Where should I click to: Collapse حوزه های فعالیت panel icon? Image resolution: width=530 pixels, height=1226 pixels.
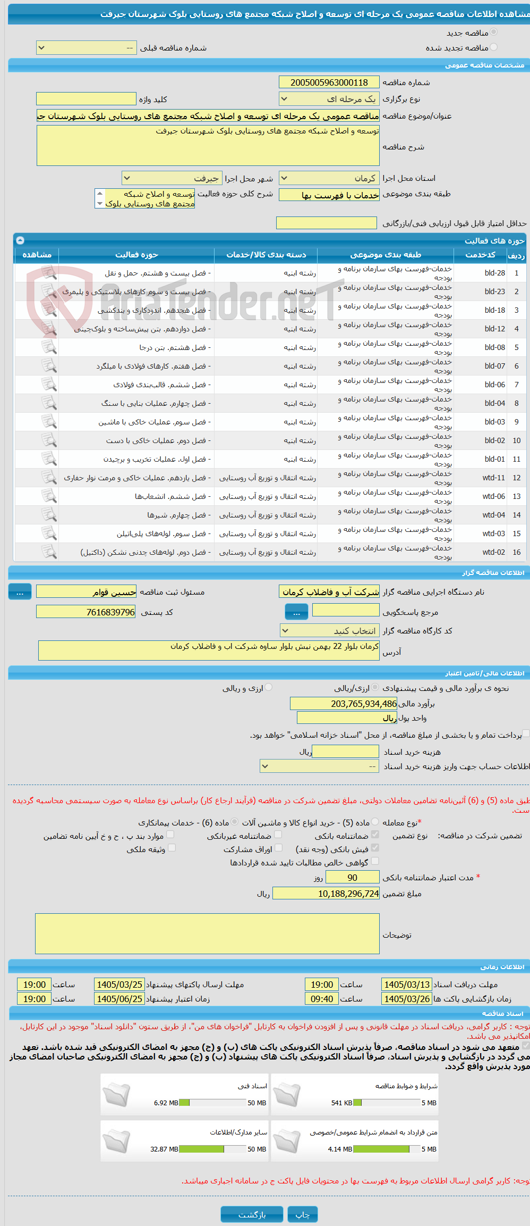click(20, 240)
